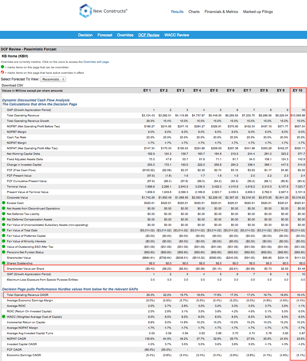The image size is (307, 361).
Task: Open override for Value of Outstanding ESO After Tax
Action: 3,247
